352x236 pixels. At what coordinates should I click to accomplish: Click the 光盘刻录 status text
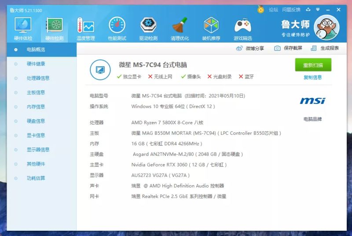222,77
